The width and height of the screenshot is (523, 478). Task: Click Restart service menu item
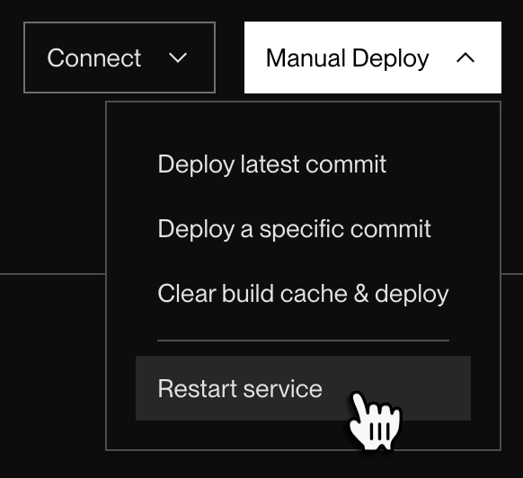tap(303, 388)
